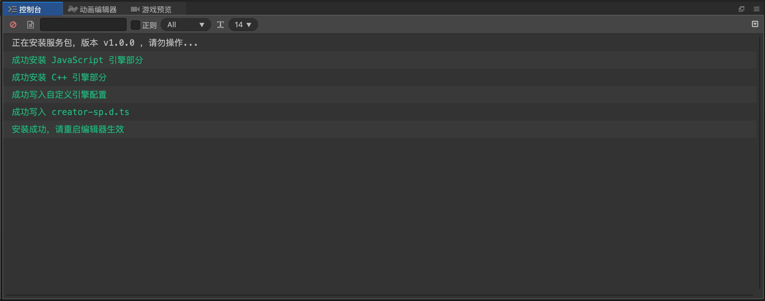Enable the 正则 regex checkbox
This screenshot has height=301, width=765.
(136, 25)
